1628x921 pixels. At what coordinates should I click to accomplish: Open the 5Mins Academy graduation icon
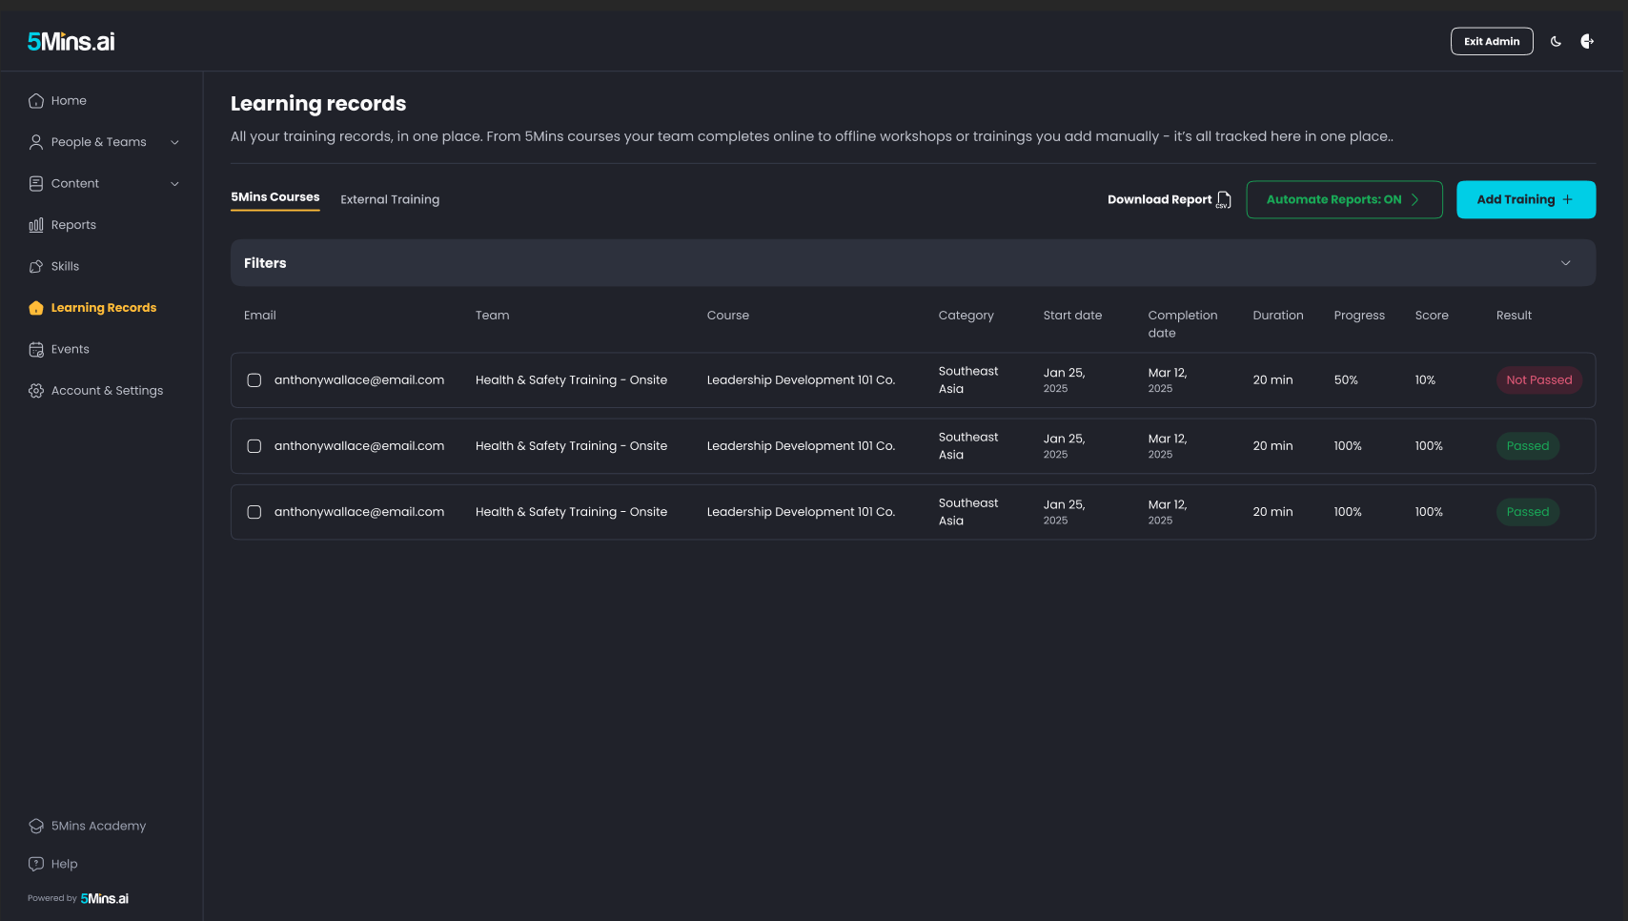click(x=36, y=827)
